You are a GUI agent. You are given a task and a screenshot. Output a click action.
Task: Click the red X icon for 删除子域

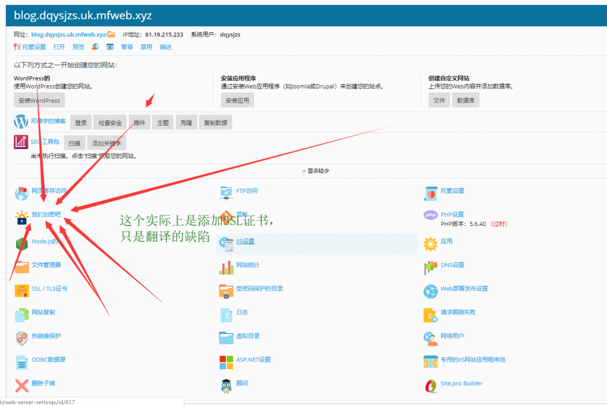point(22,386)
